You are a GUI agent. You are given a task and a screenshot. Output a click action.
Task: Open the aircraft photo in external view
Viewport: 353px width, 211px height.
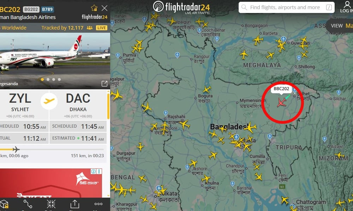tap(104, 84)
